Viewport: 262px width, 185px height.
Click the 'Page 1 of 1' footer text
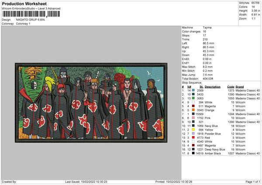(253, 182)
